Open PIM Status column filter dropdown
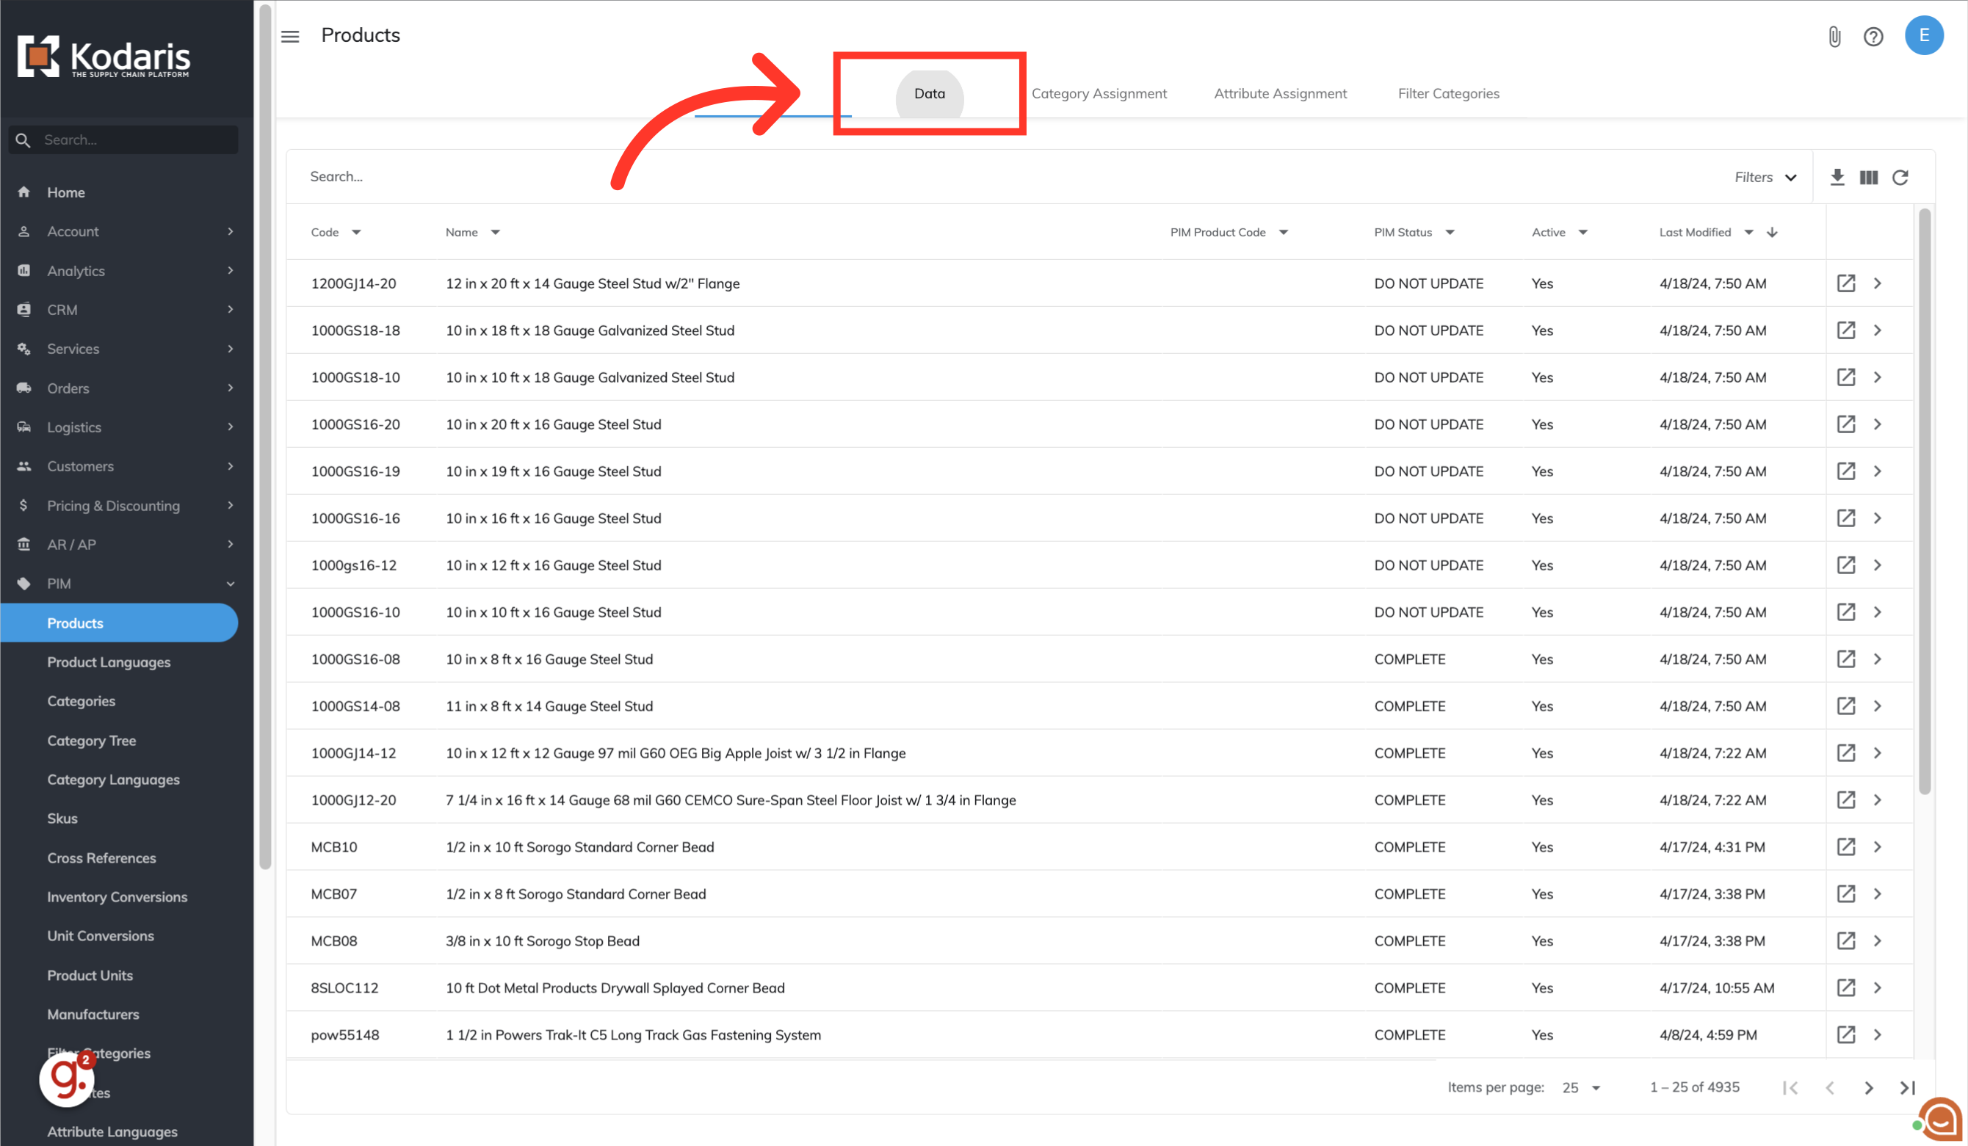Image resolution: width=1968 pixels, height=1146 pixels. 1450,233
